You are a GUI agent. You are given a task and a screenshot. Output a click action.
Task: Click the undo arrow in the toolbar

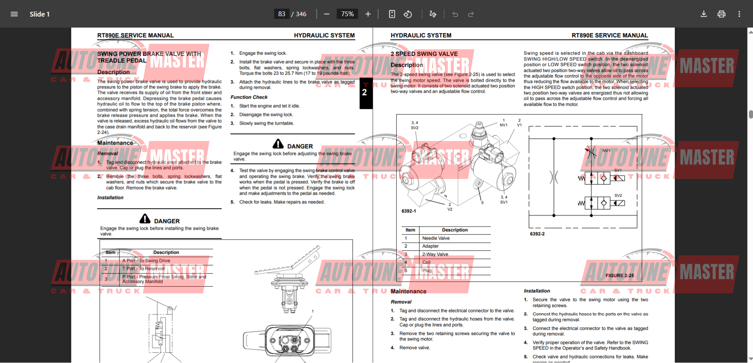pyautogui.click(x=455, y=14)
